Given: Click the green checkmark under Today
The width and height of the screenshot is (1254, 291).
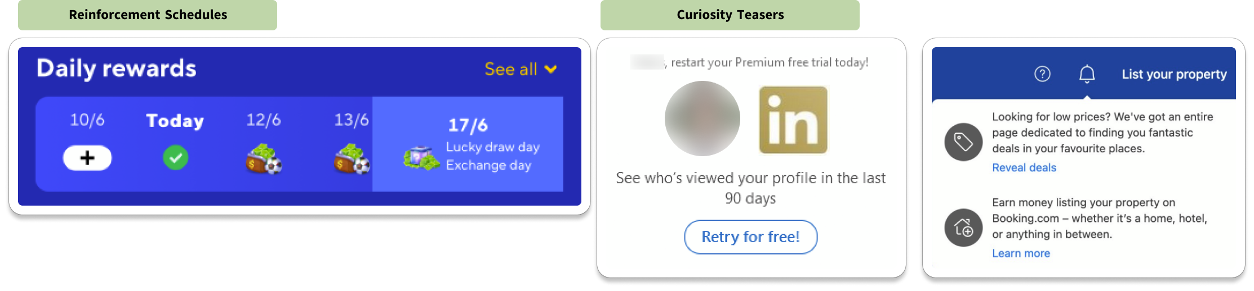Looking at the screenshot, I should (x=175, y=158).
